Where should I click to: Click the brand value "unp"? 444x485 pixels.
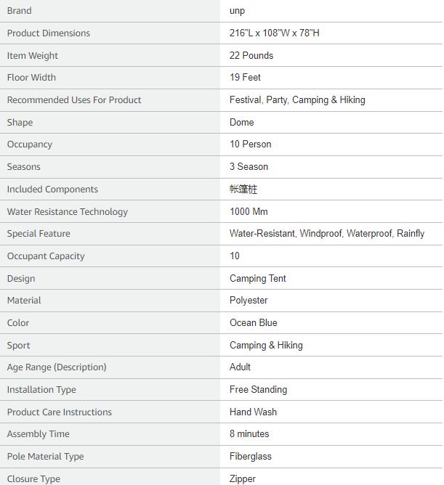tap(238, 11)
